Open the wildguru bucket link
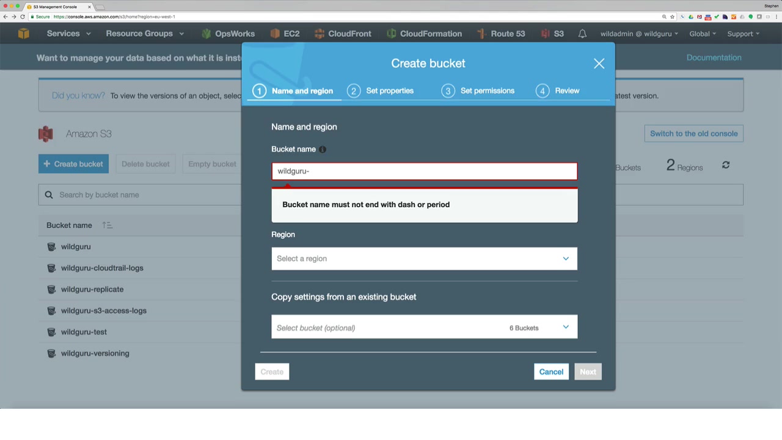782x440 pixels. pos(76,247)
